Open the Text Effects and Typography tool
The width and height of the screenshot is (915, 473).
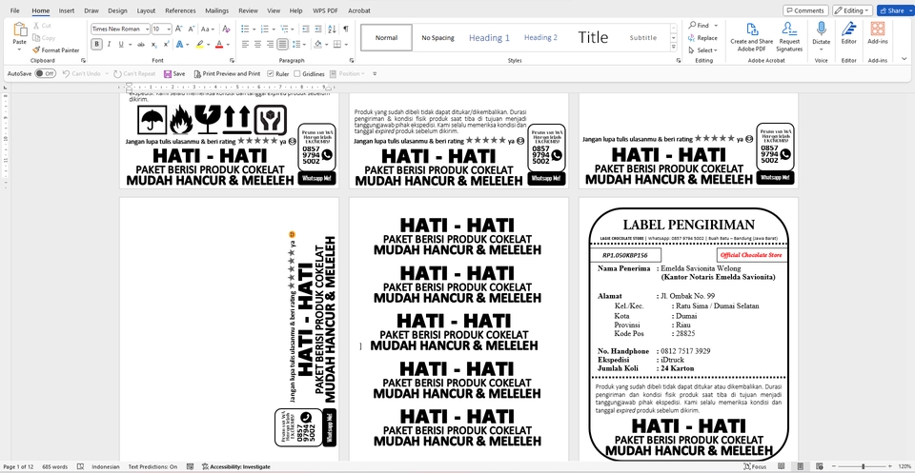(x=182, y=45)
